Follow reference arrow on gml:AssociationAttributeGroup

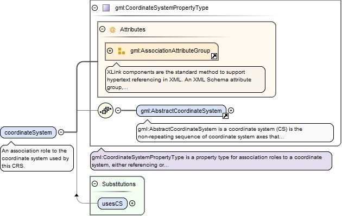214,56
